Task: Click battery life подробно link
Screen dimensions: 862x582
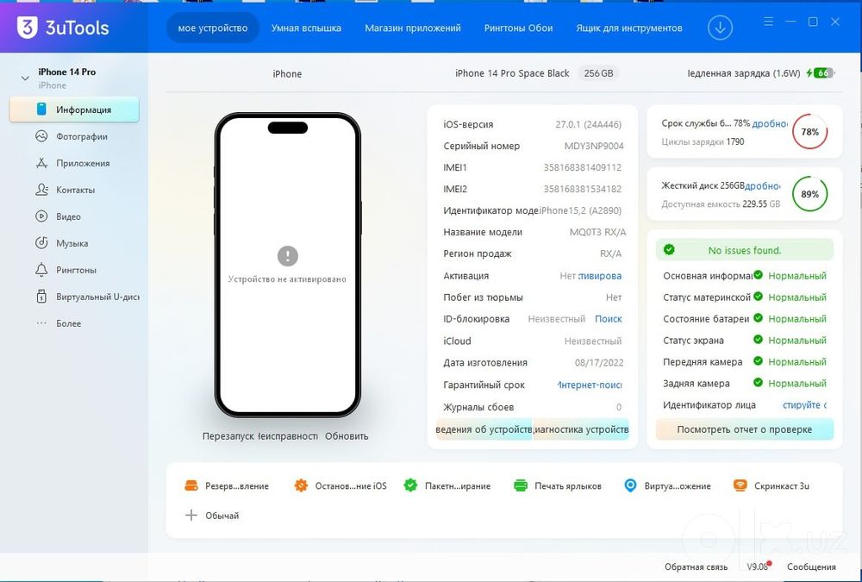Action: (770, 124)
